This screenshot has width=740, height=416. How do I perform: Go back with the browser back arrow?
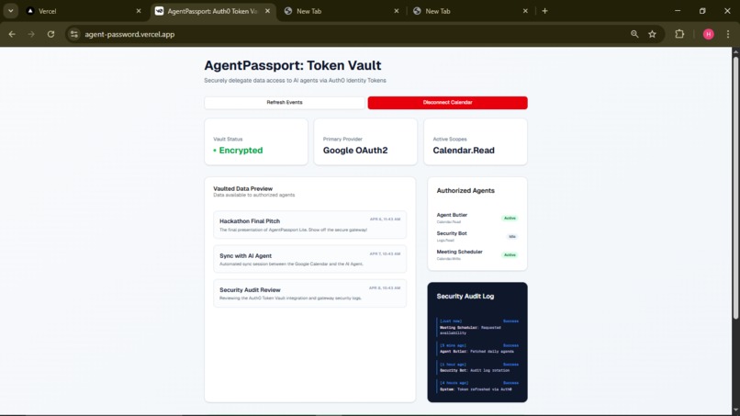coord(12,34)
